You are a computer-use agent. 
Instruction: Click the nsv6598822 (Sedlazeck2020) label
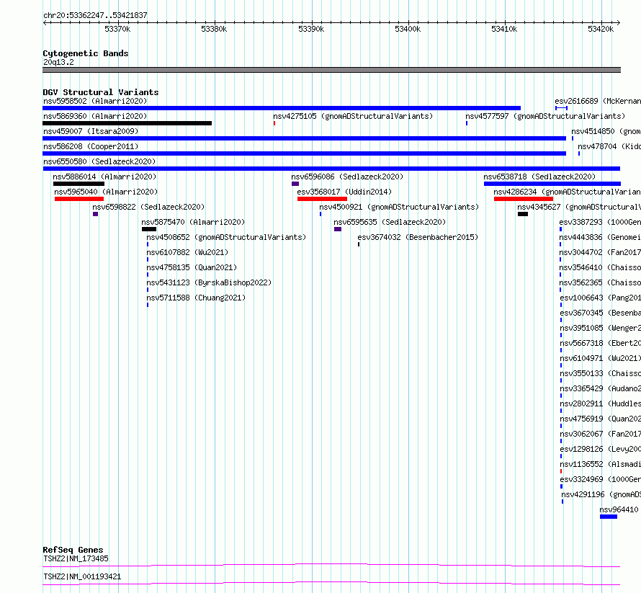tap(148, 207)
